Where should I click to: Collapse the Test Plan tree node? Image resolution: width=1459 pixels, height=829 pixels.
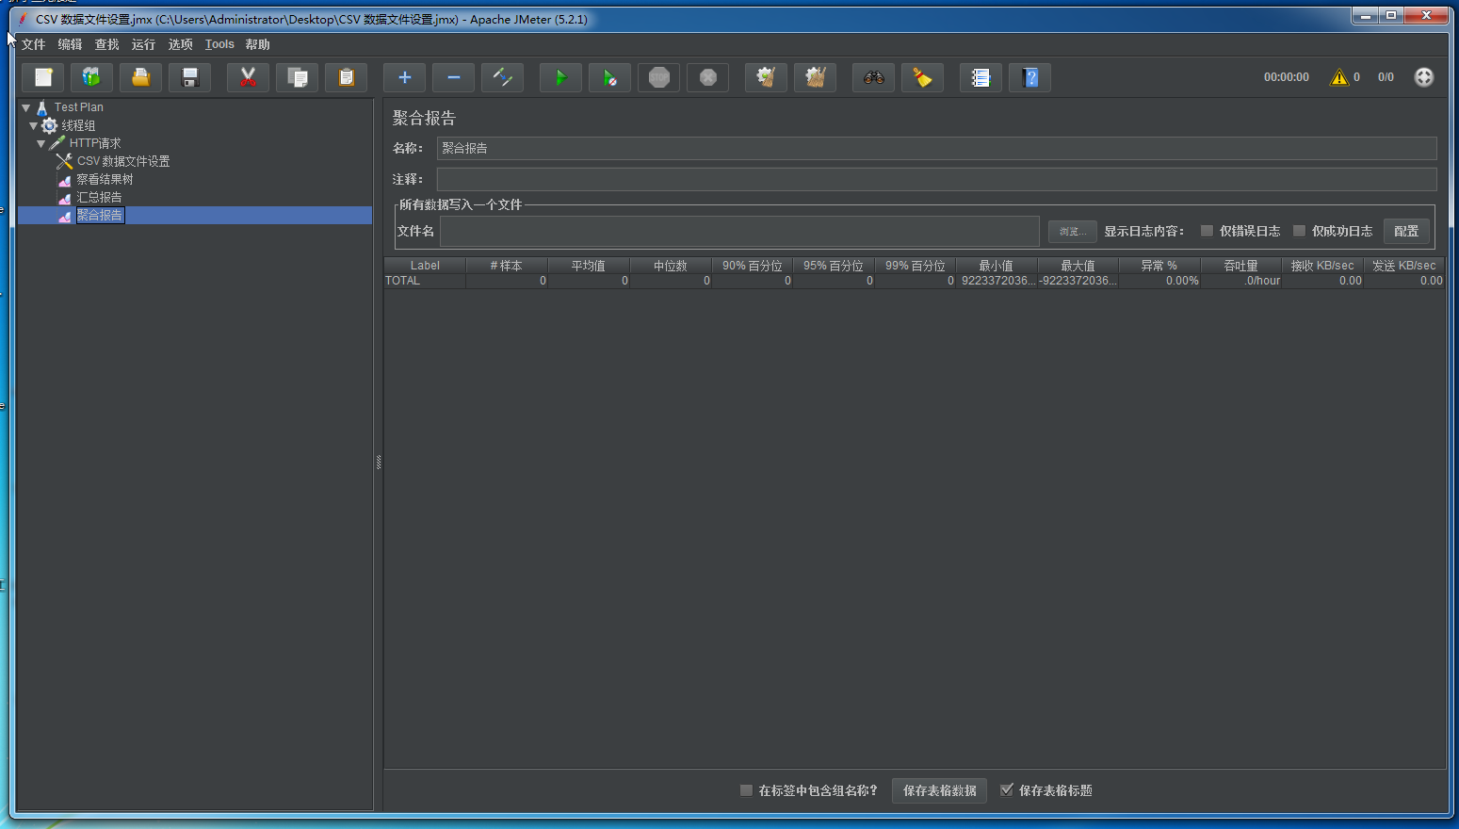[x=26, y=107]
